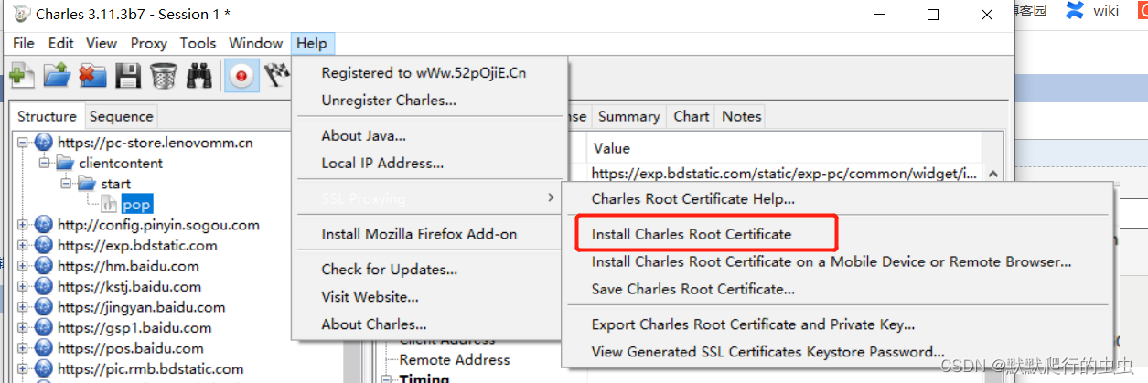Open the SSL Proxying submenu

click(x=429, y=198)
